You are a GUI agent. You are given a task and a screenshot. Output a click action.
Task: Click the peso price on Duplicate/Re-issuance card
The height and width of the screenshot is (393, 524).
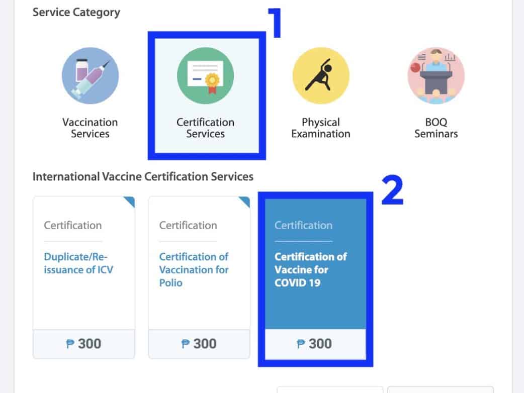point(83,344)
